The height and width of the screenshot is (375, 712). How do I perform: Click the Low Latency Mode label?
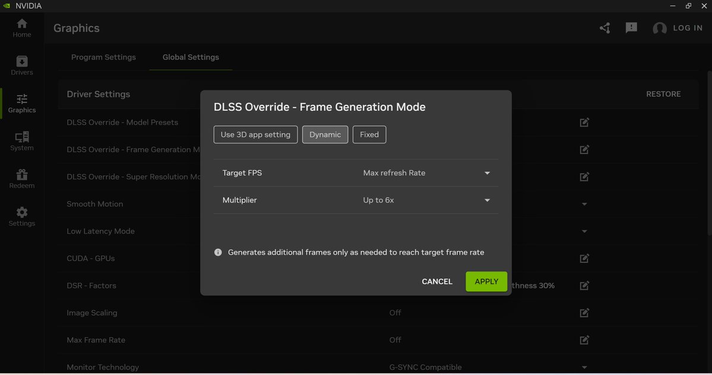101,231
